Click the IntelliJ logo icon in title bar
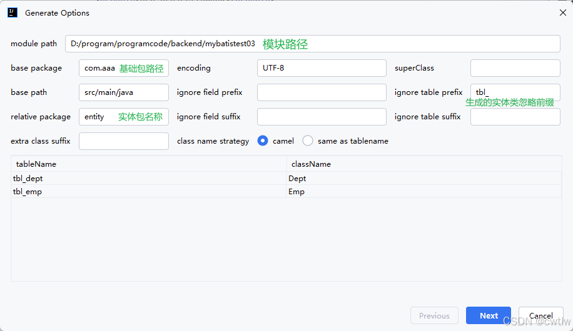The height and width of the screenshot is (331, 573). point(13,12)
